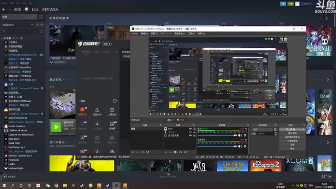The image size is (336, 189).
Task: Click the transition duration 300 ms field
Action: click(265, 134)
